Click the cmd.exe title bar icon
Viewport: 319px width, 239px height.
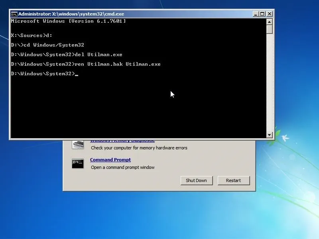point(14,14)
